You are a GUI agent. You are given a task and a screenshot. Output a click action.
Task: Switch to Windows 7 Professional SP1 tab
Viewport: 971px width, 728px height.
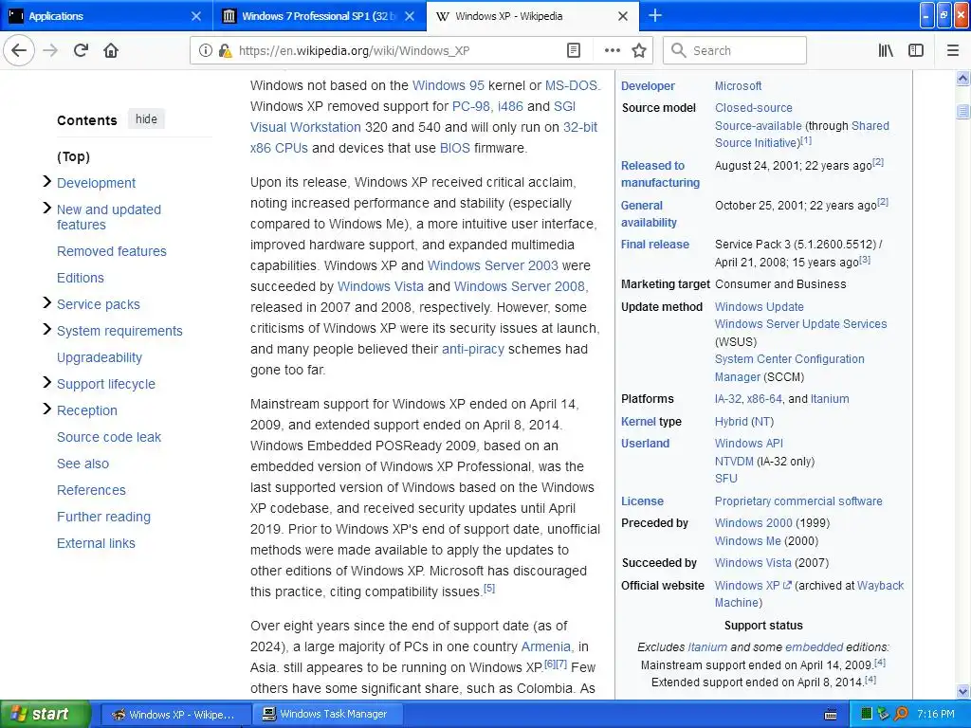pyautogui.click(x=321, y=16)
